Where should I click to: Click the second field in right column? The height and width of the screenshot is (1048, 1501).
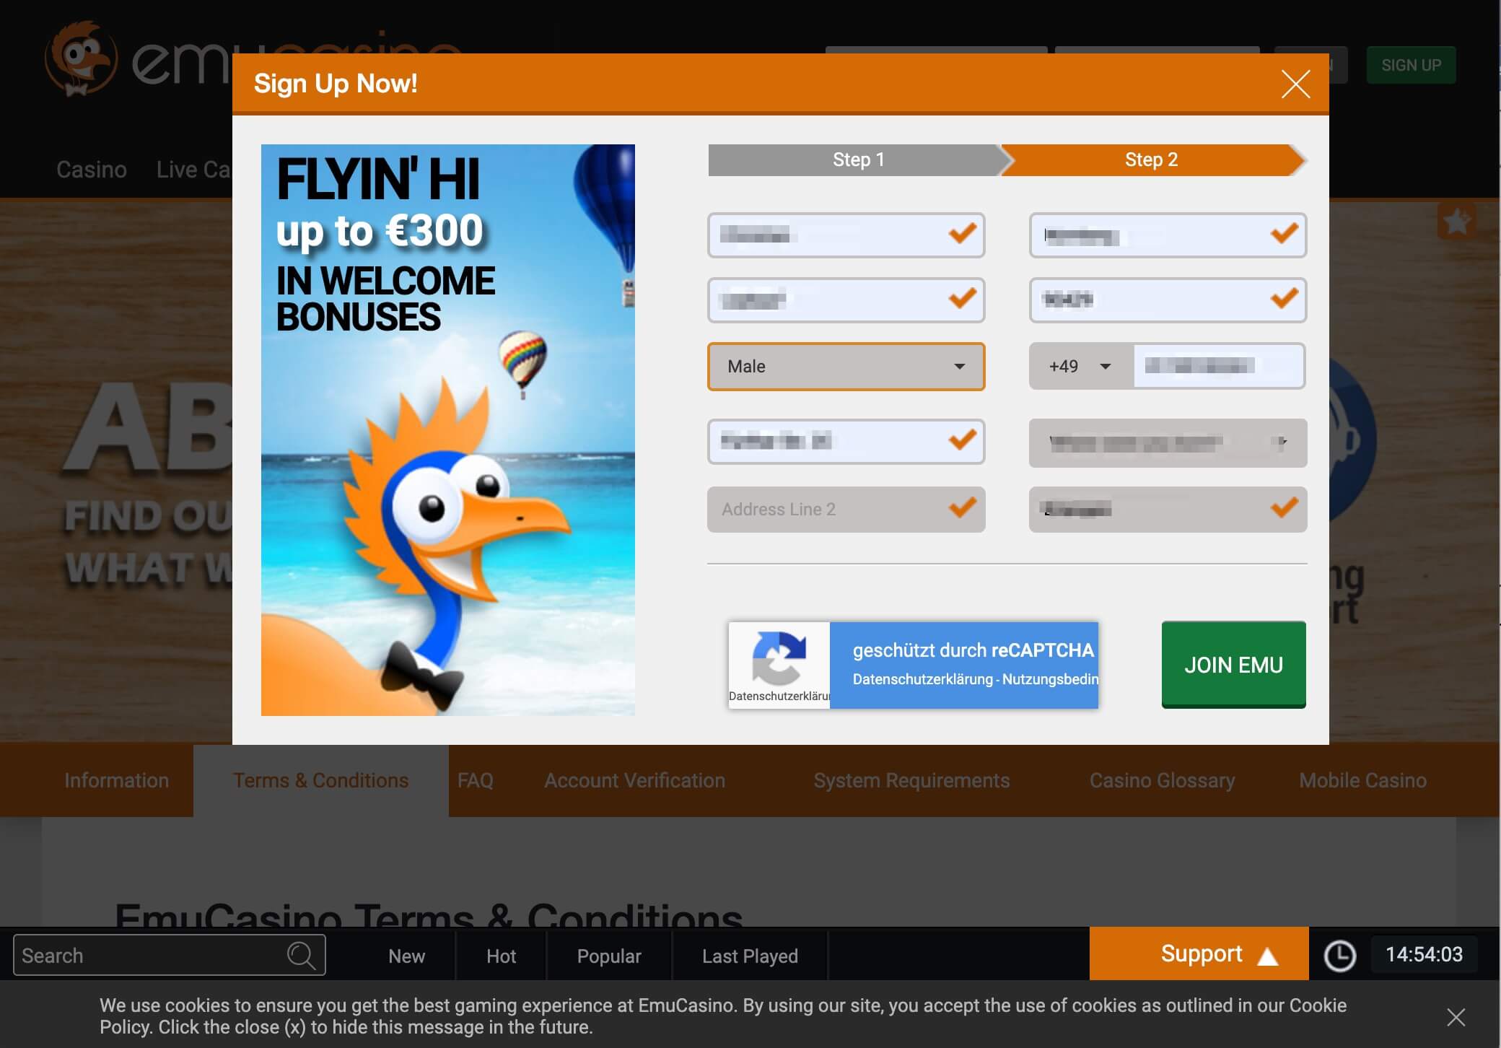coord(1168,300)
